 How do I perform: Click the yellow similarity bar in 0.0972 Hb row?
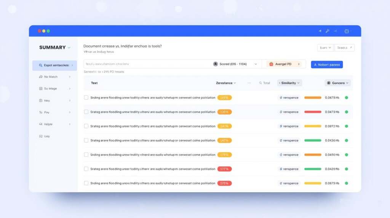tap(313, 126)
